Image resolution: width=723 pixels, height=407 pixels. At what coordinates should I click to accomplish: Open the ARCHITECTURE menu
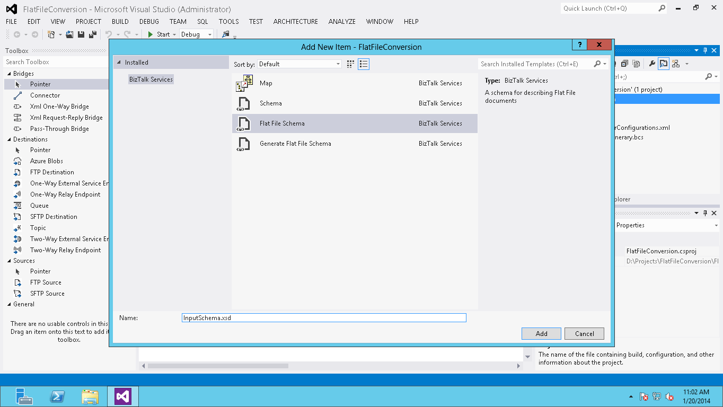point(296,22)
